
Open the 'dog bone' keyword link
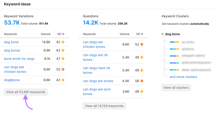click(x=11, y=42)
